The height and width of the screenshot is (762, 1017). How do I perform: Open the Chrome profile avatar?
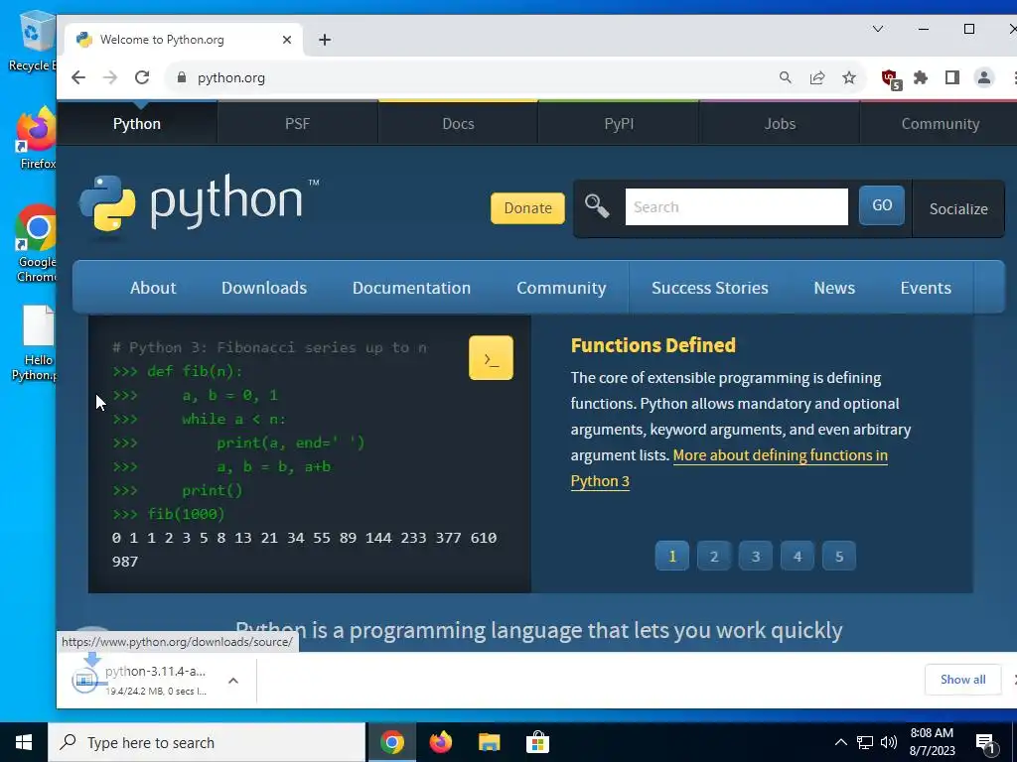tap(984, 77)
